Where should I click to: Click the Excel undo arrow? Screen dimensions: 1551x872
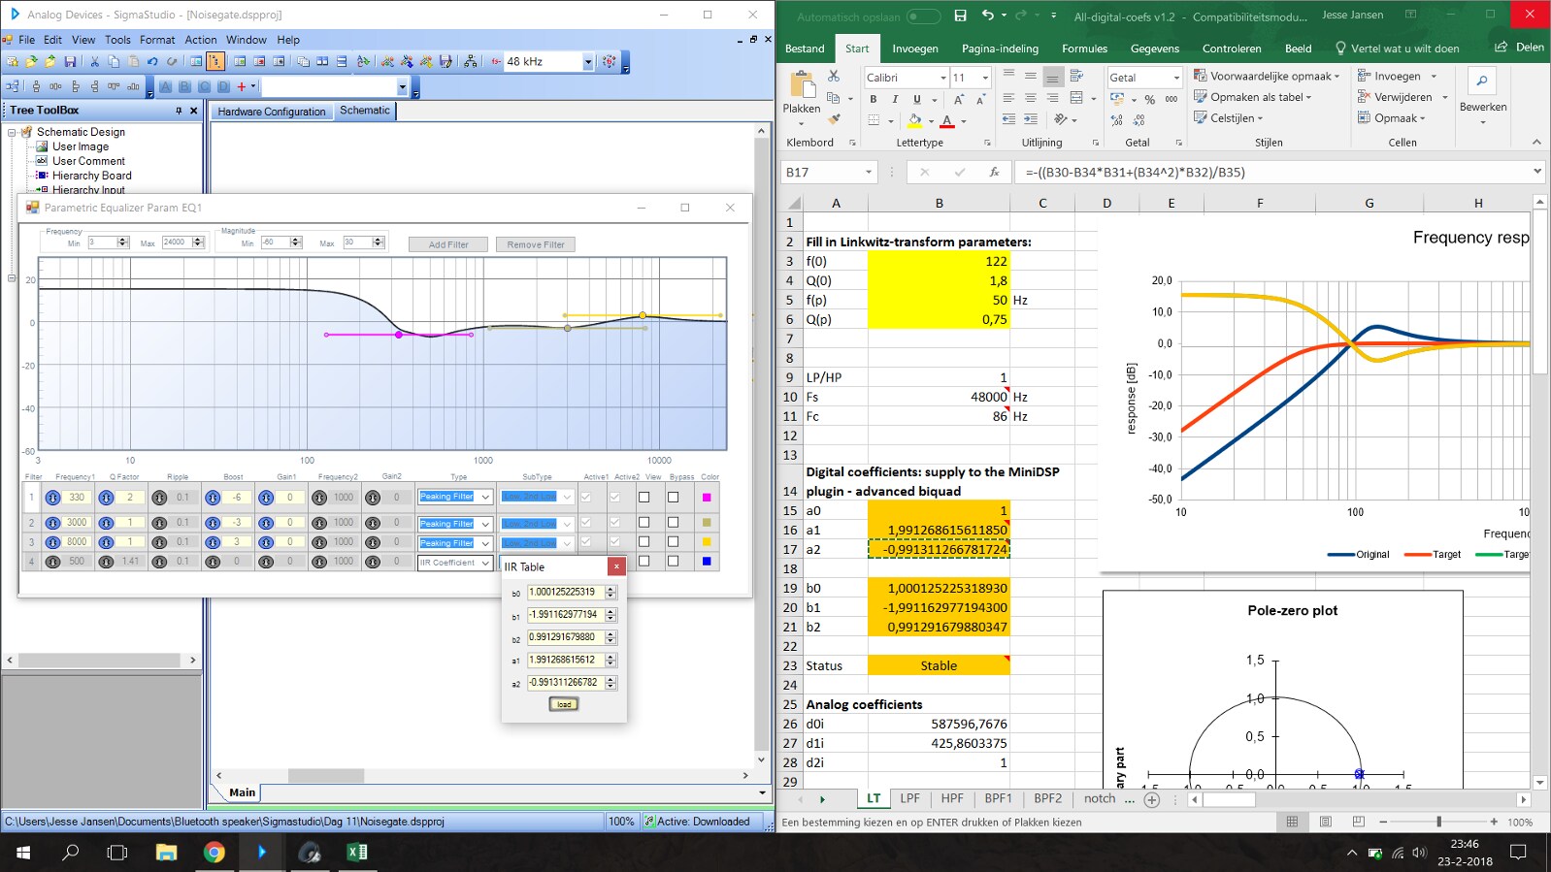point(987,16)
